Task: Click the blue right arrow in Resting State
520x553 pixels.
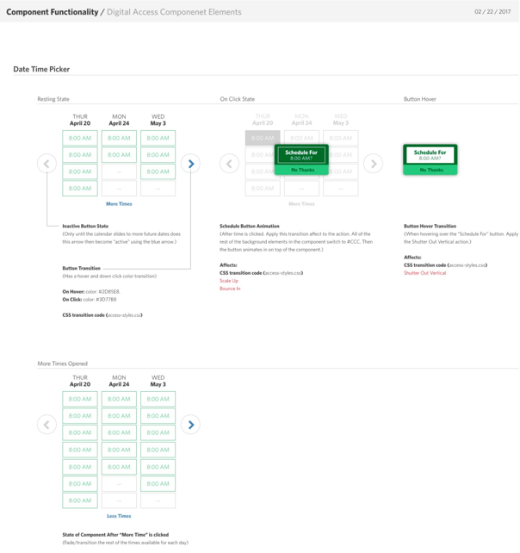Action: point(190,164)
